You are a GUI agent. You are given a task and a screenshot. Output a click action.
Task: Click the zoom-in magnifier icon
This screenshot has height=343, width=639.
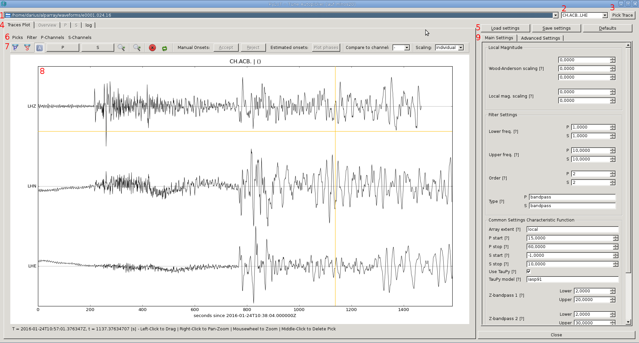[x=121, y=48]
